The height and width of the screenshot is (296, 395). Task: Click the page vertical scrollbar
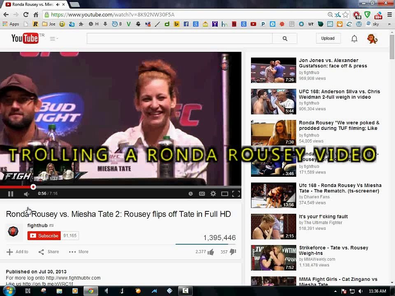392,46
